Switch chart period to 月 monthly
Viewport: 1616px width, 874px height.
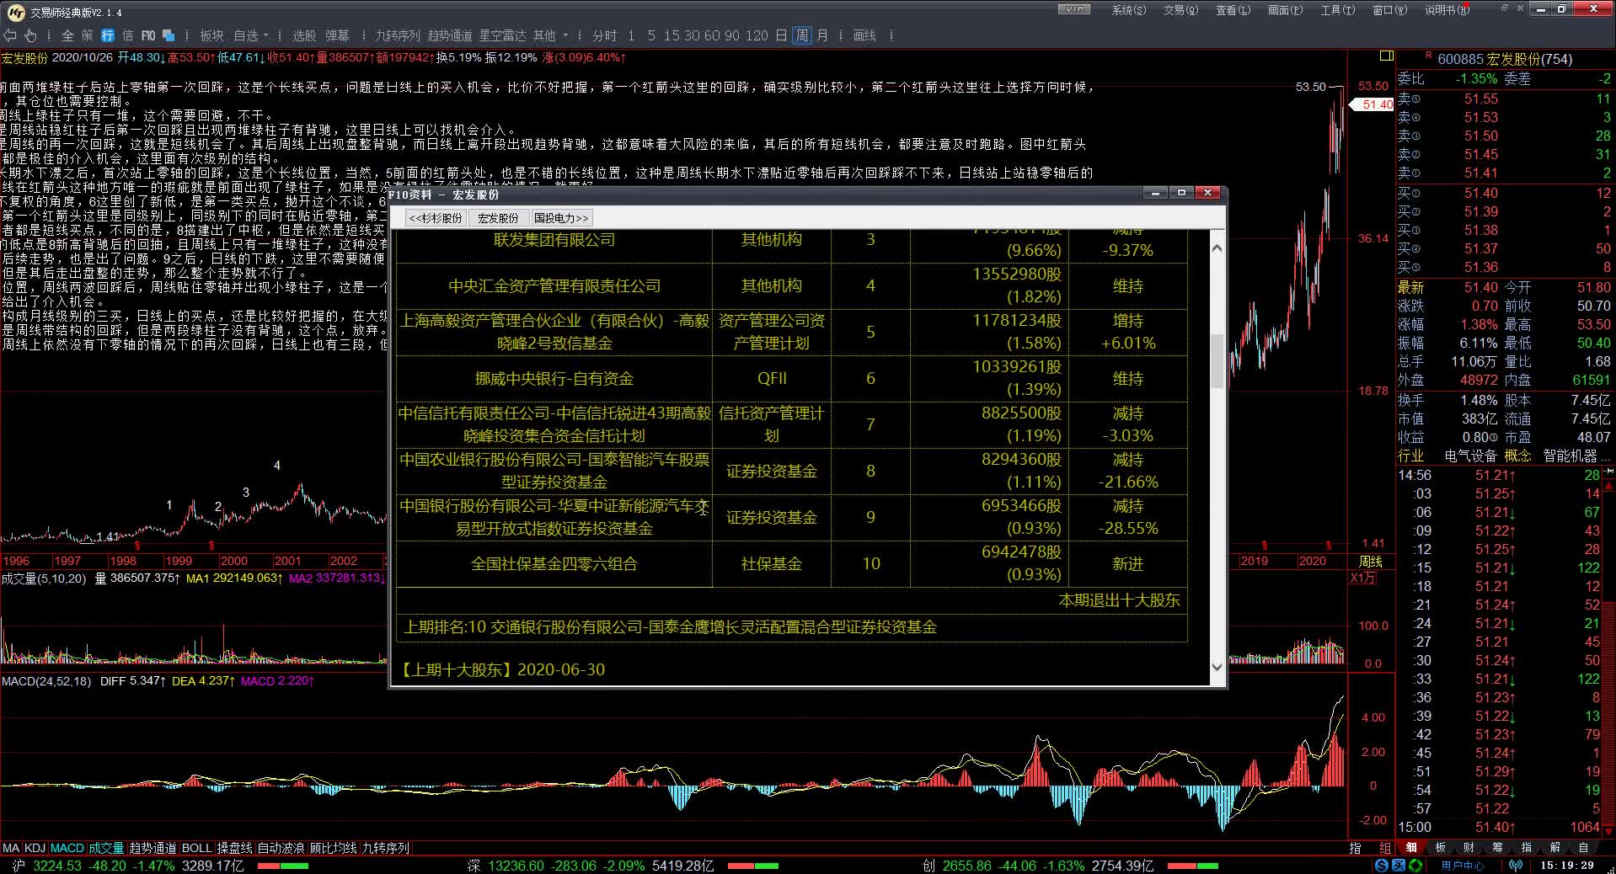point(822,35)
